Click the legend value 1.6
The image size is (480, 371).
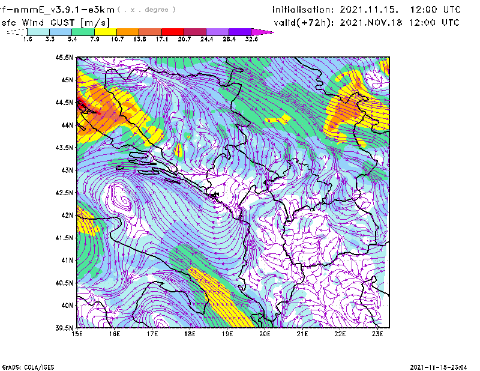(x=28, y=39)
